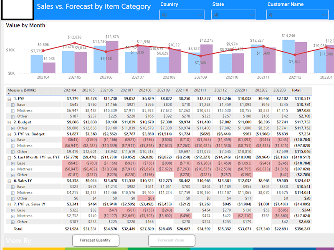The width and height of the screenshot is (334, 250).
Task: Select the 202106 purple bar in chart
Action: [x=112, y=57]
